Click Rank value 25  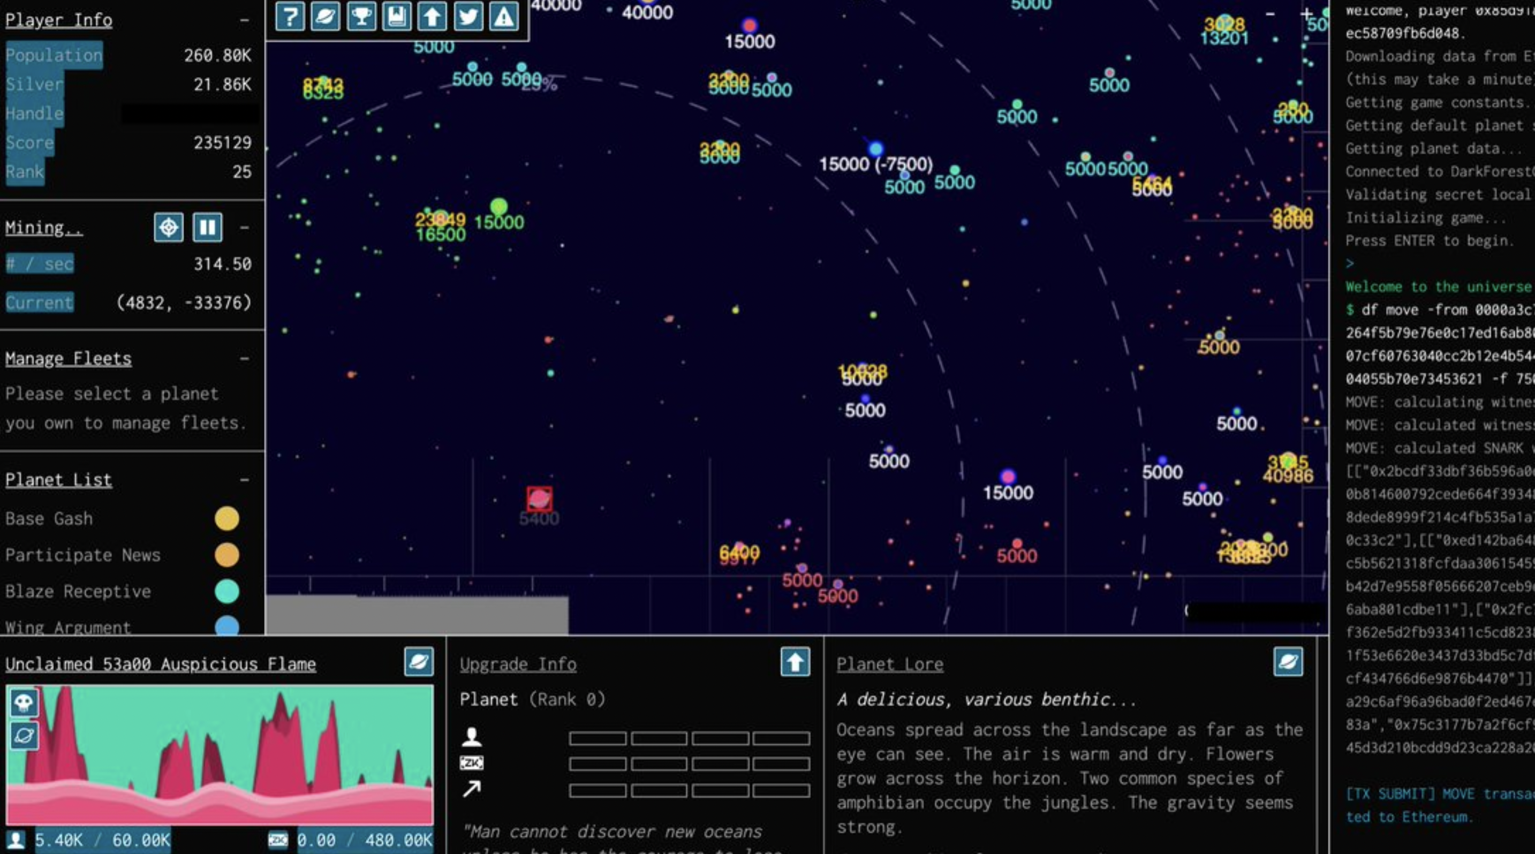coord(242,172)
